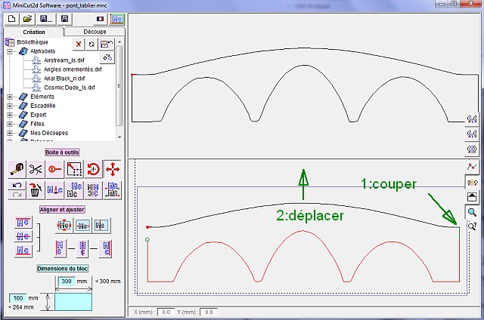This screenshot has width=484, height=320.
Task: Toggle the Mc display button in top toolbar
Action: [x=117, y=19]
